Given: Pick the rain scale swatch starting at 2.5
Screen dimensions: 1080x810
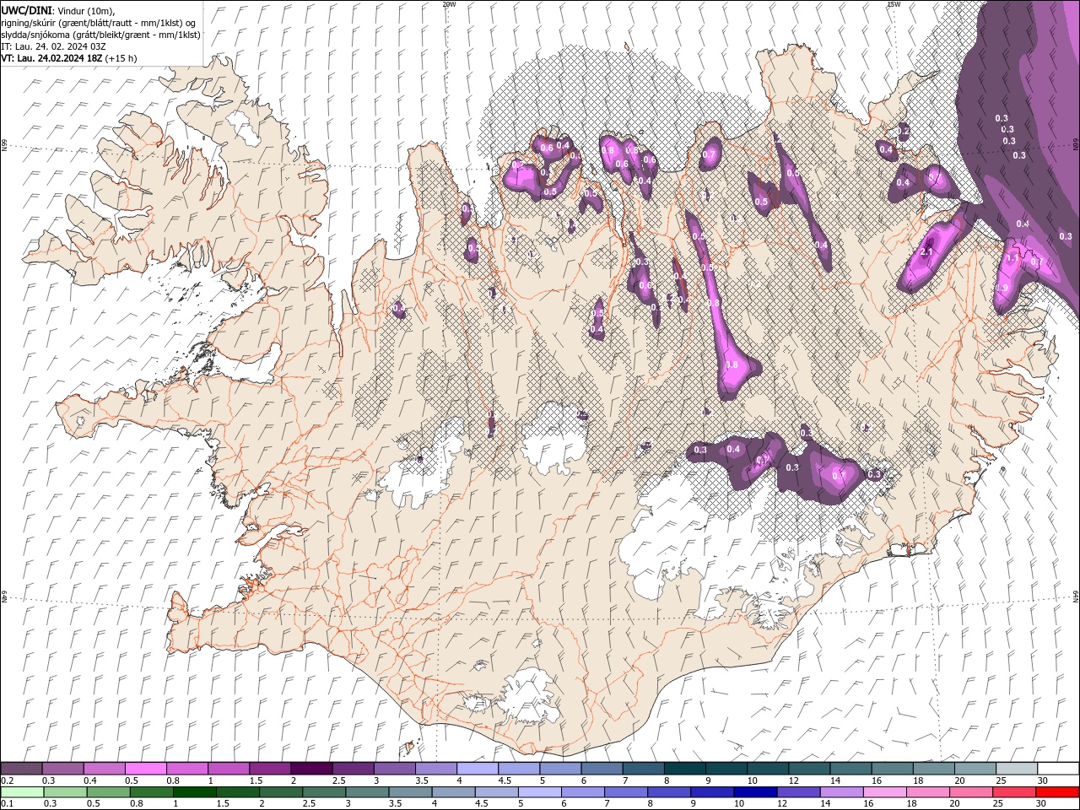Looking at the screenshot, I should (323, 792).
